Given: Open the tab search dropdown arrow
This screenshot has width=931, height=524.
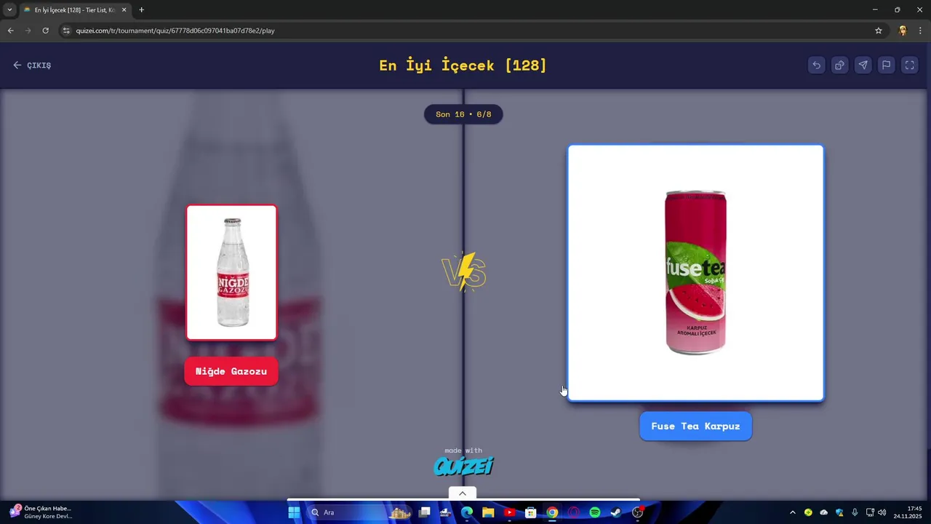Looking at the screenshot, I should click(x=9, y=10).
